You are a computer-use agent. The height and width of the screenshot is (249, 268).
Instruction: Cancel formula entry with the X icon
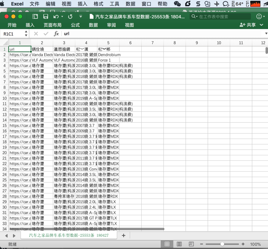pyautogui.click(x=36, y=34)
